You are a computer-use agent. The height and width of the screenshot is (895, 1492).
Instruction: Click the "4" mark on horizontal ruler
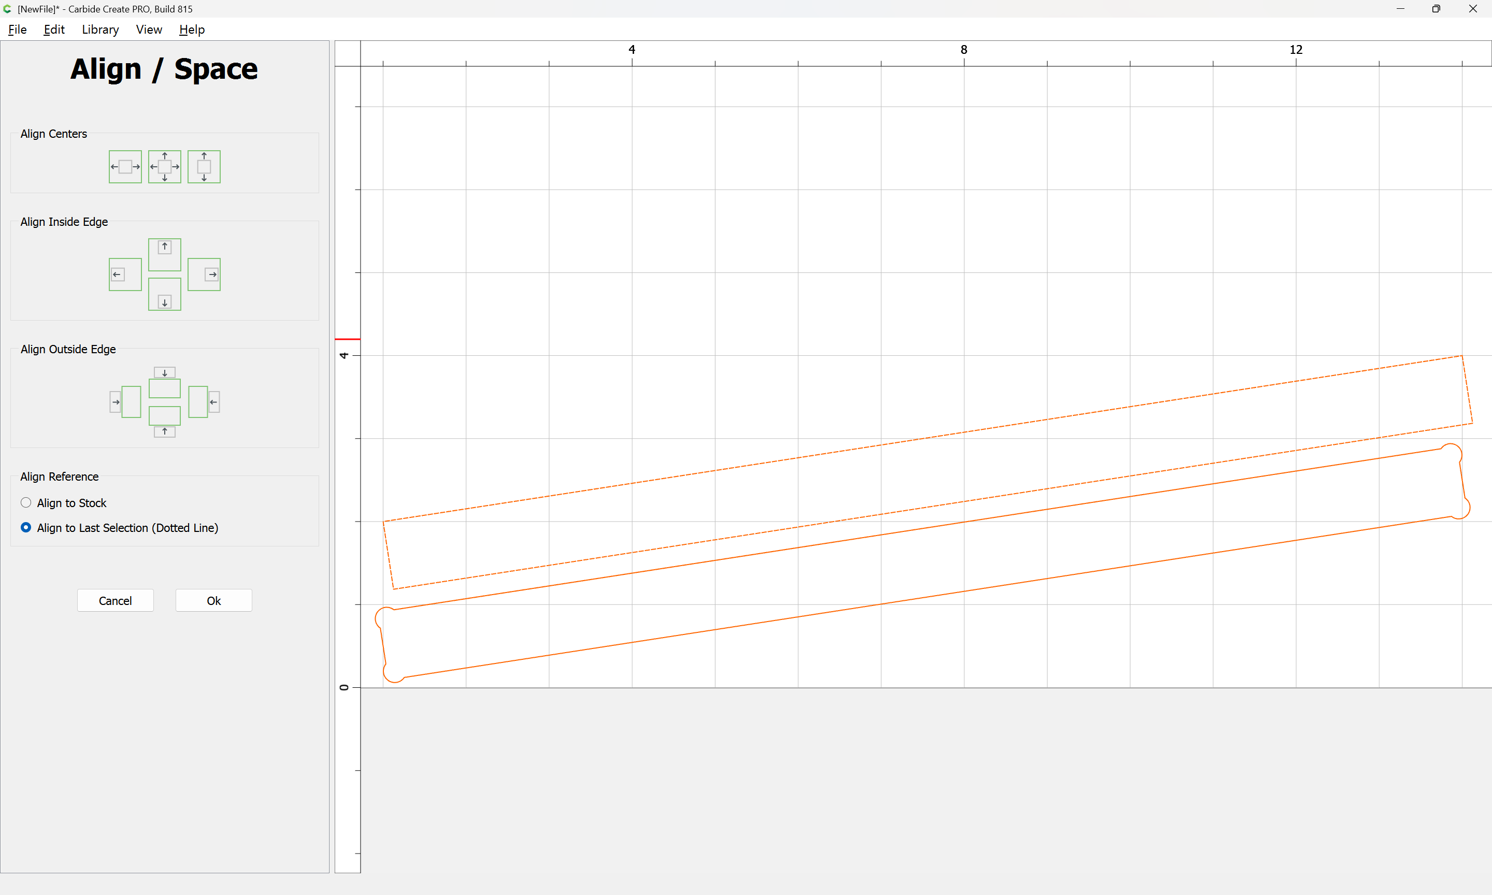[632, 49]
